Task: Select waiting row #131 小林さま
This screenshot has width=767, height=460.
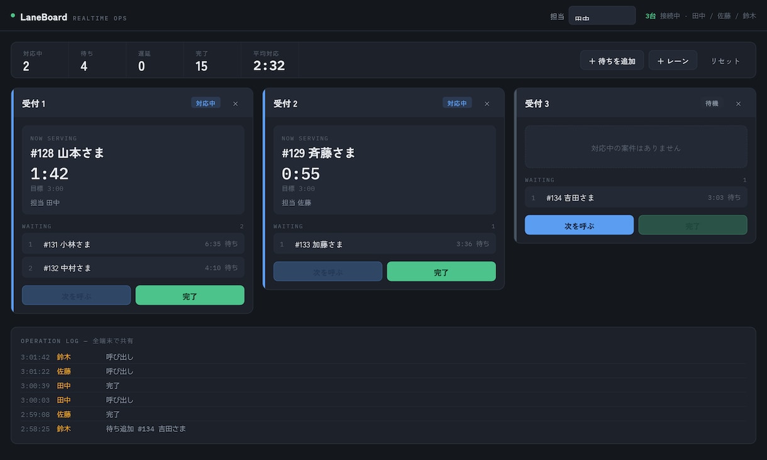Action: pos(133,244)
